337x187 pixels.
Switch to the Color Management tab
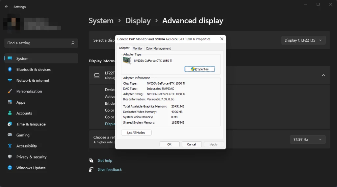coord(158,49)
